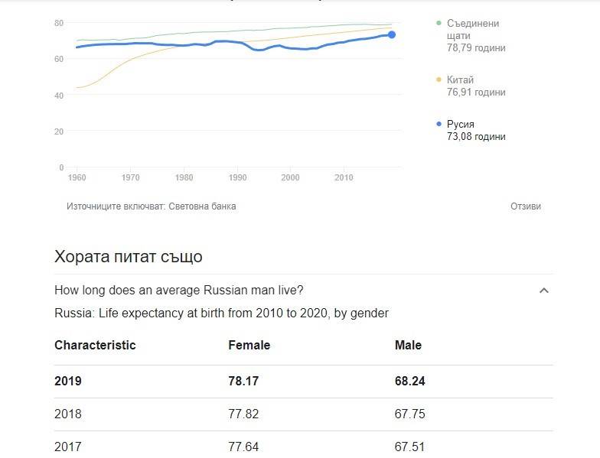
Task: Click the Male column header
Action: [408, 346]
